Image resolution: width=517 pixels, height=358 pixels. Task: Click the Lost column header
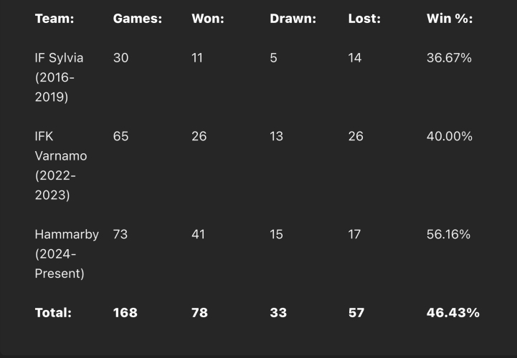364,19
